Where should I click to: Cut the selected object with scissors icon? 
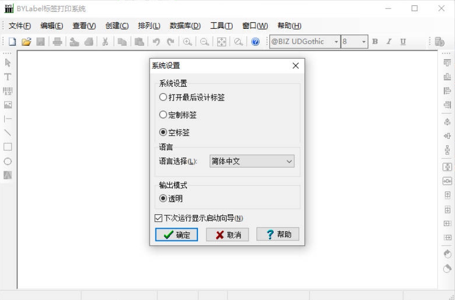pyautogui.click(x=105, y=42)
